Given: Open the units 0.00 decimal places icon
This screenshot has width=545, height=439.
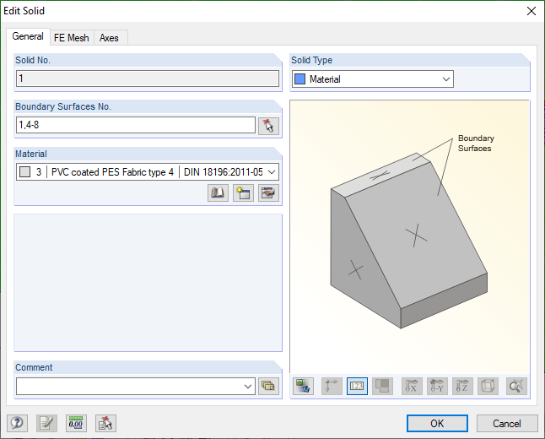Looking at the screenshot, I should [76, 423].
